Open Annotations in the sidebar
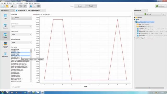 (x=5, y=55)
